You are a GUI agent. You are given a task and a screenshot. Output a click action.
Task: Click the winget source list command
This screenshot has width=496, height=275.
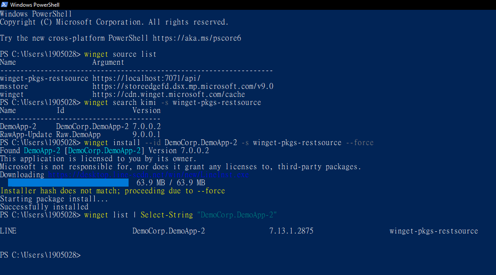pos(120,54)
